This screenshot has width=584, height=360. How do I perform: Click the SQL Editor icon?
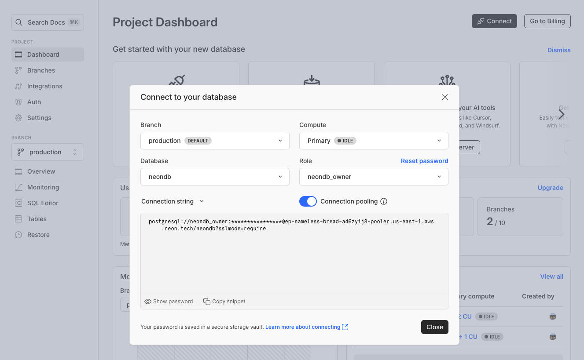pos(18,203)
